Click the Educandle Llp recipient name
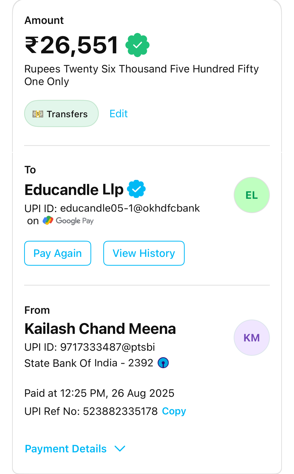The image size is (294, 474). point(74,189)
